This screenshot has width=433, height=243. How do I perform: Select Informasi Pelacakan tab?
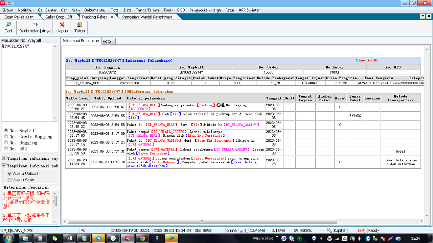pyautogui.click(x=81, y=40)
